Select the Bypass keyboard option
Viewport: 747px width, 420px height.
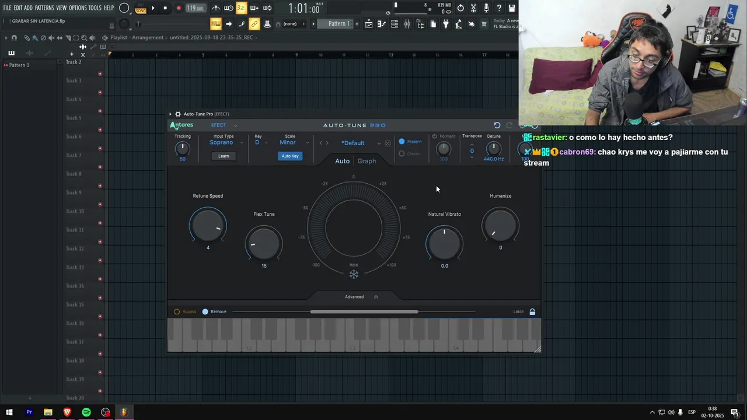point(177,311)
